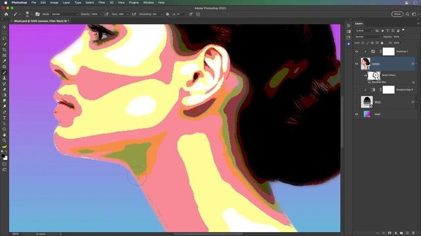This screenshot has height=236, width=421.
Task: Filter layers by adjustment layers icon
Action: 382,31
